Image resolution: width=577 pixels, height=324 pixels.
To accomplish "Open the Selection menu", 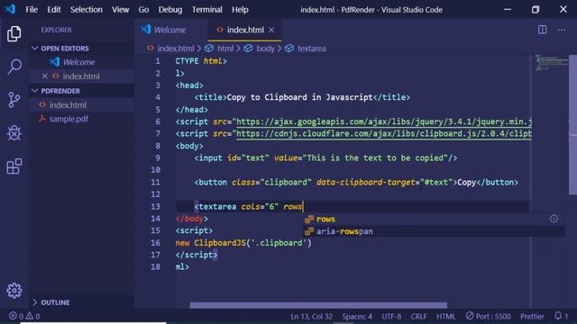I will coord(87,10).
